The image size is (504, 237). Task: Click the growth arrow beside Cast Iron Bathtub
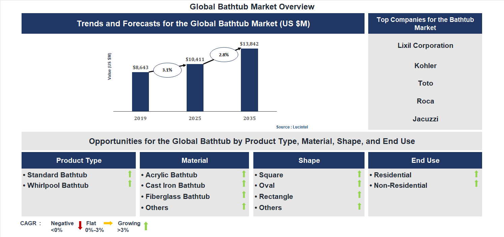tap(243, 184)
